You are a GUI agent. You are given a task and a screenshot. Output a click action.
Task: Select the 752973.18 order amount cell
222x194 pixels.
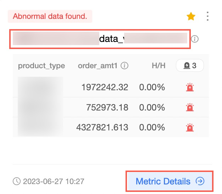coord(107,107)
